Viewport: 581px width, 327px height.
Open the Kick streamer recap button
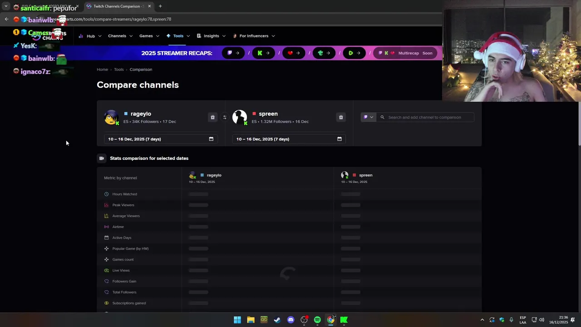(x=263, y=53)
